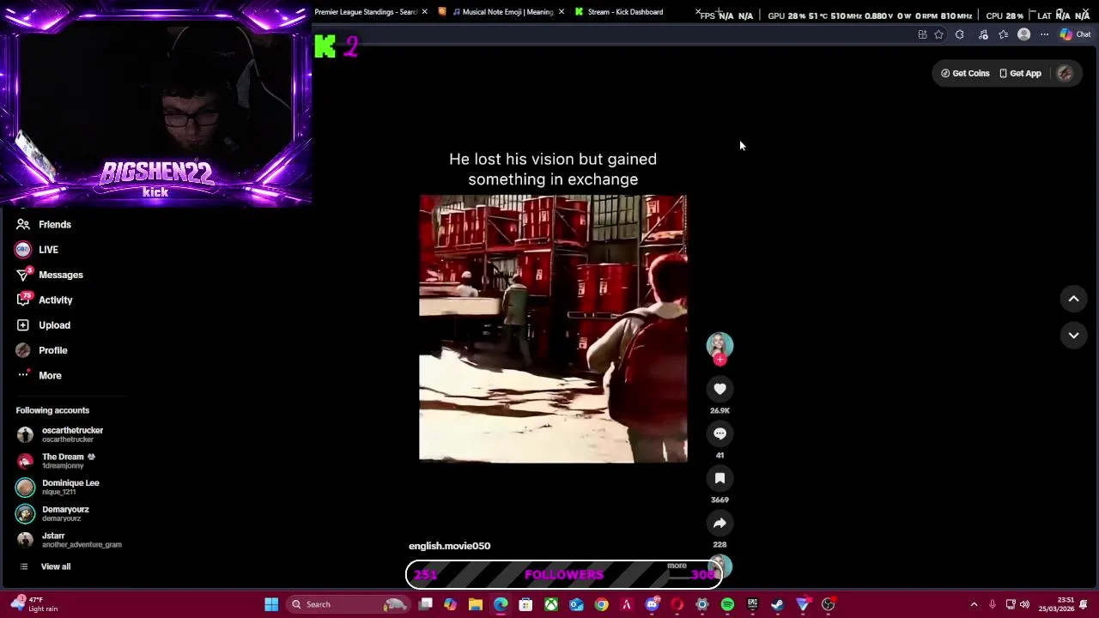Screen dimensions: 1099x618
Task: Open File Explorer from taskbar
Action: click(475, 604)
